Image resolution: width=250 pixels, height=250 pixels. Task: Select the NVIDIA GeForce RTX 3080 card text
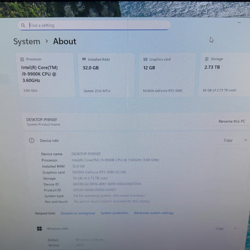162,91
